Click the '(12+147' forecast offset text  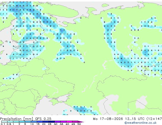154,119
